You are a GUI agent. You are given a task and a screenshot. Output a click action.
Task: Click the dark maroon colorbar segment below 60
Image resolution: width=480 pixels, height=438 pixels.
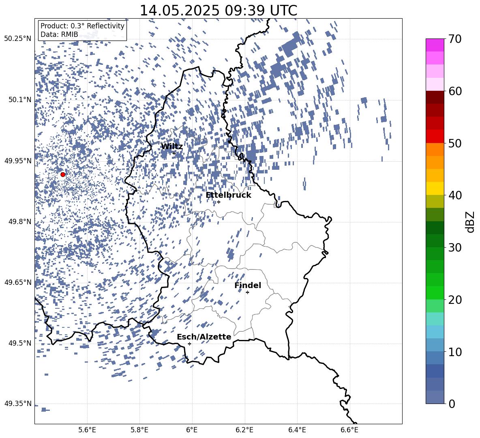click(435, 97)
